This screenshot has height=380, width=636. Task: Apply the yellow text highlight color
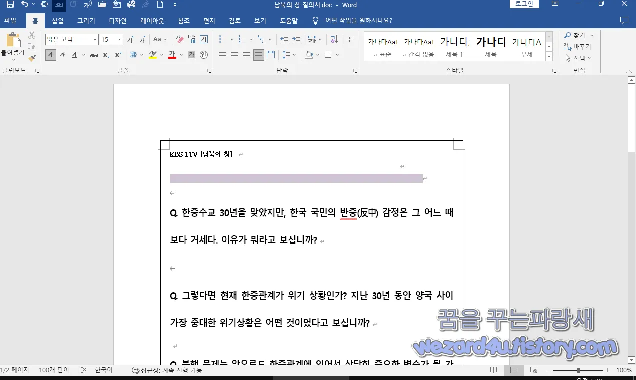(x=153, y=55)
